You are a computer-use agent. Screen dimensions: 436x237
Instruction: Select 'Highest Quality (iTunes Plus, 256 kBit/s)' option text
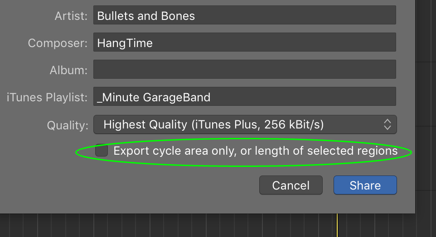click(213, 124)
